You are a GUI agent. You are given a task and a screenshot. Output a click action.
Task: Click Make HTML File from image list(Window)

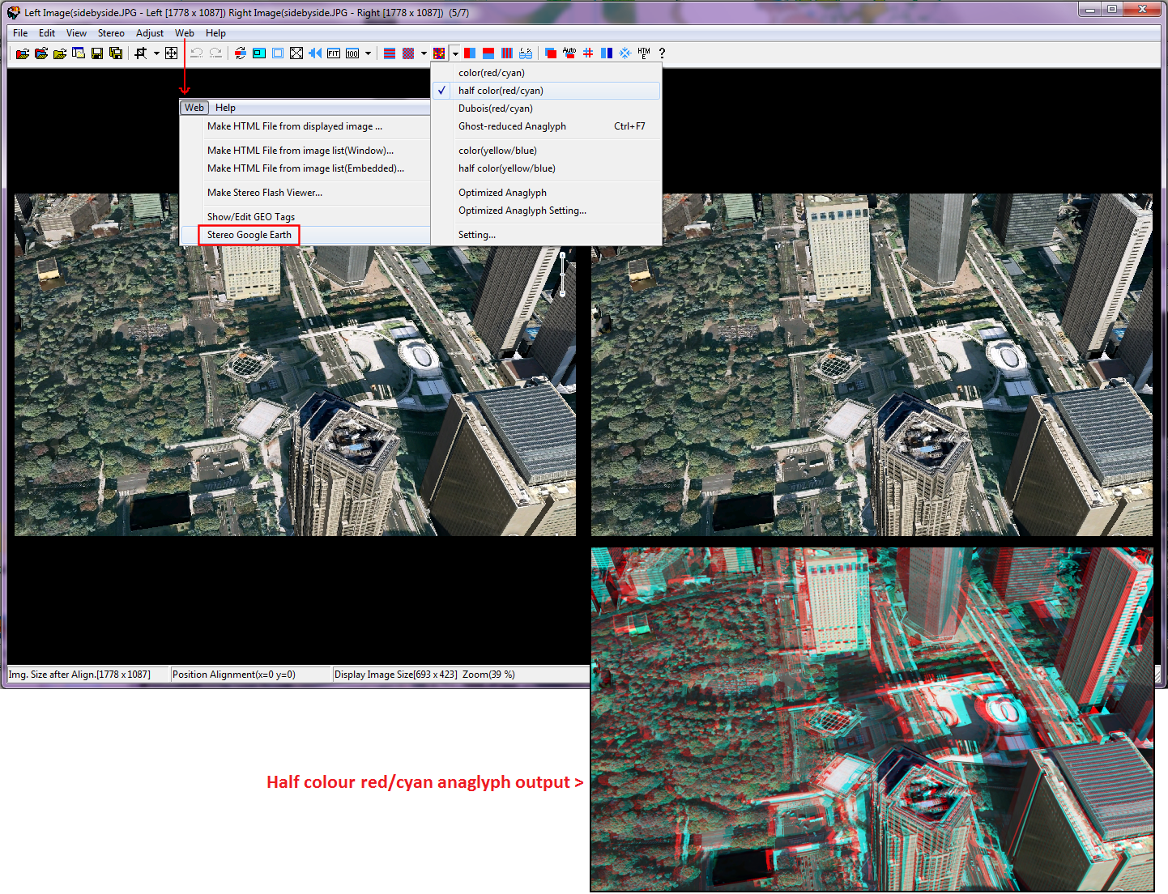point(305,151)
